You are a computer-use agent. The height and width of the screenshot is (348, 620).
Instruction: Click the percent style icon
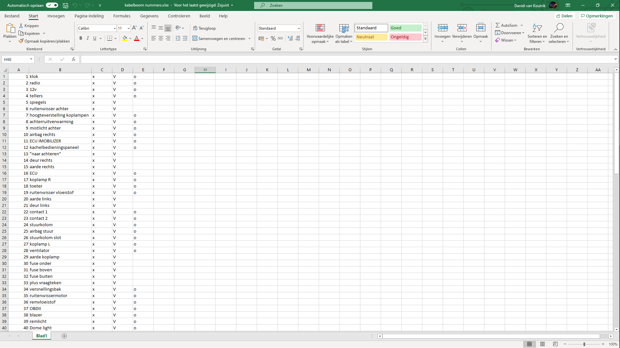[x=273, y=38]
